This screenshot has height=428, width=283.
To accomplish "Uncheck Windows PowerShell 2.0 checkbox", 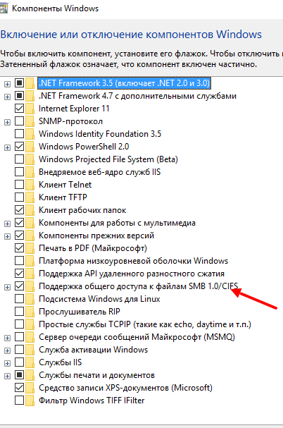I will (19, 147).
